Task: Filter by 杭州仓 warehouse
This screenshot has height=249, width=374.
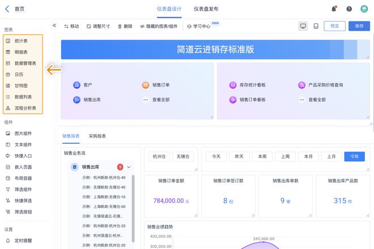Action: (160, 156)
